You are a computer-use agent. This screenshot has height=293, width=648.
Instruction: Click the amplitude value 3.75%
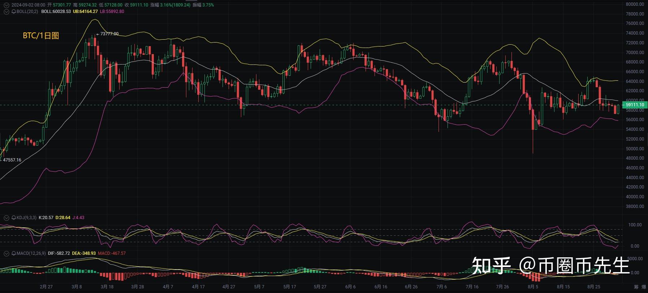208,5
